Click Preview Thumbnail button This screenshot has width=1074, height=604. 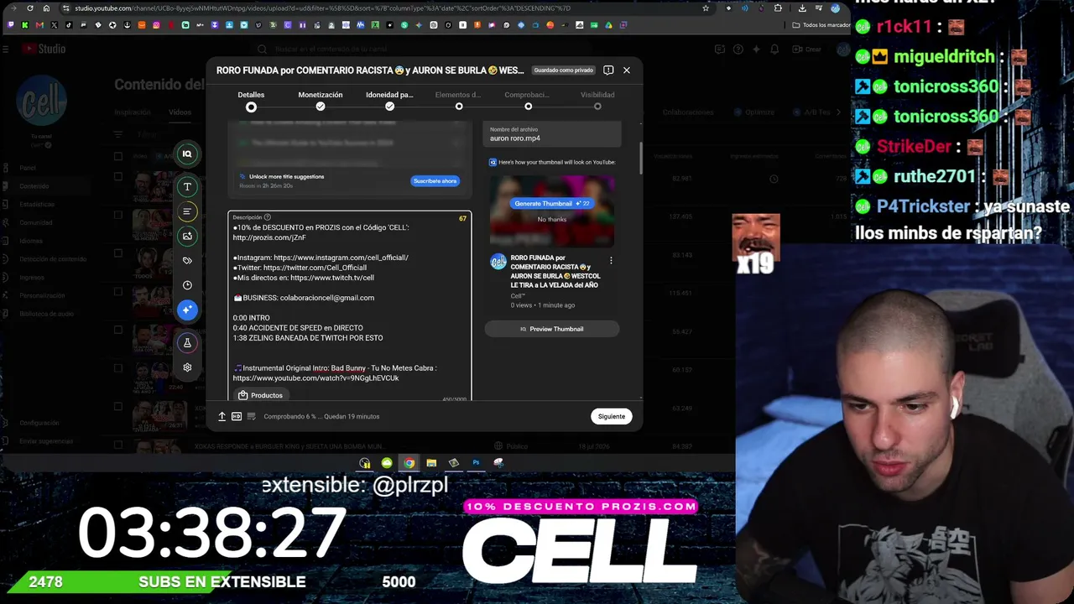pos(552,329)
